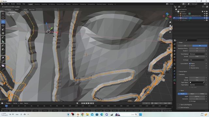Enable the Stretch checkbox
The width and height of the screenshot is (209, 117).
click(x=190, y=66)
